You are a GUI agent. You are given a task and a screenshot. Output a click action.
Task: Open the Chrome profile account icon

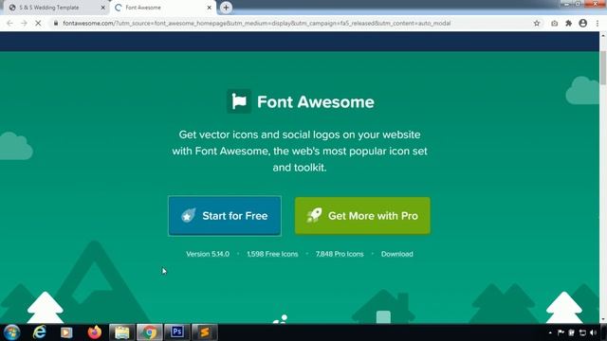point(583,23)
